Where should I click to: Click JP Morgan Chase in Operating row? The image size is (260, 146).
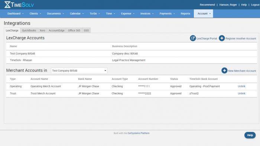[88, 86]
